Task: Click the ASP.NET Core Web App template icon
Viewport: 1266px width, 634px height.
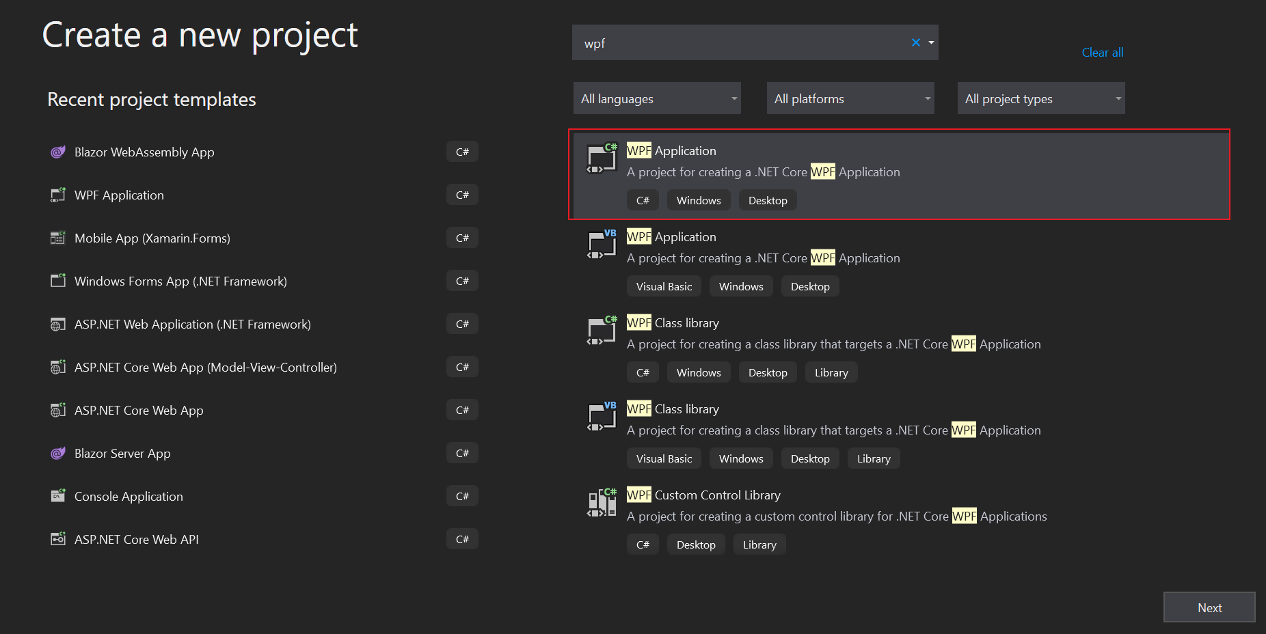Action: coord(58,410)
